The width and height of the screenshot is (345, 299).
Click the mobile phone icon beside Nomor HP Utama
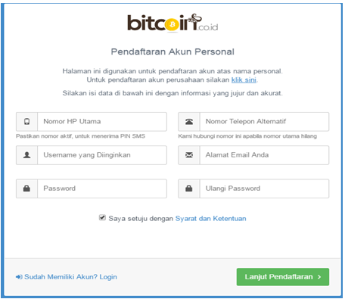click(x=26, y=122)
